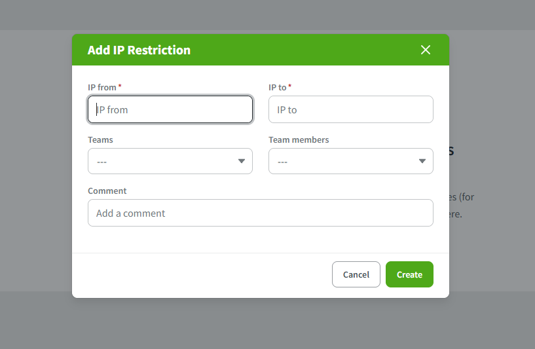This screenshot has width=535, height=349.
Task: Click the Teams dropdown arrow
Action: coord(242,161)
